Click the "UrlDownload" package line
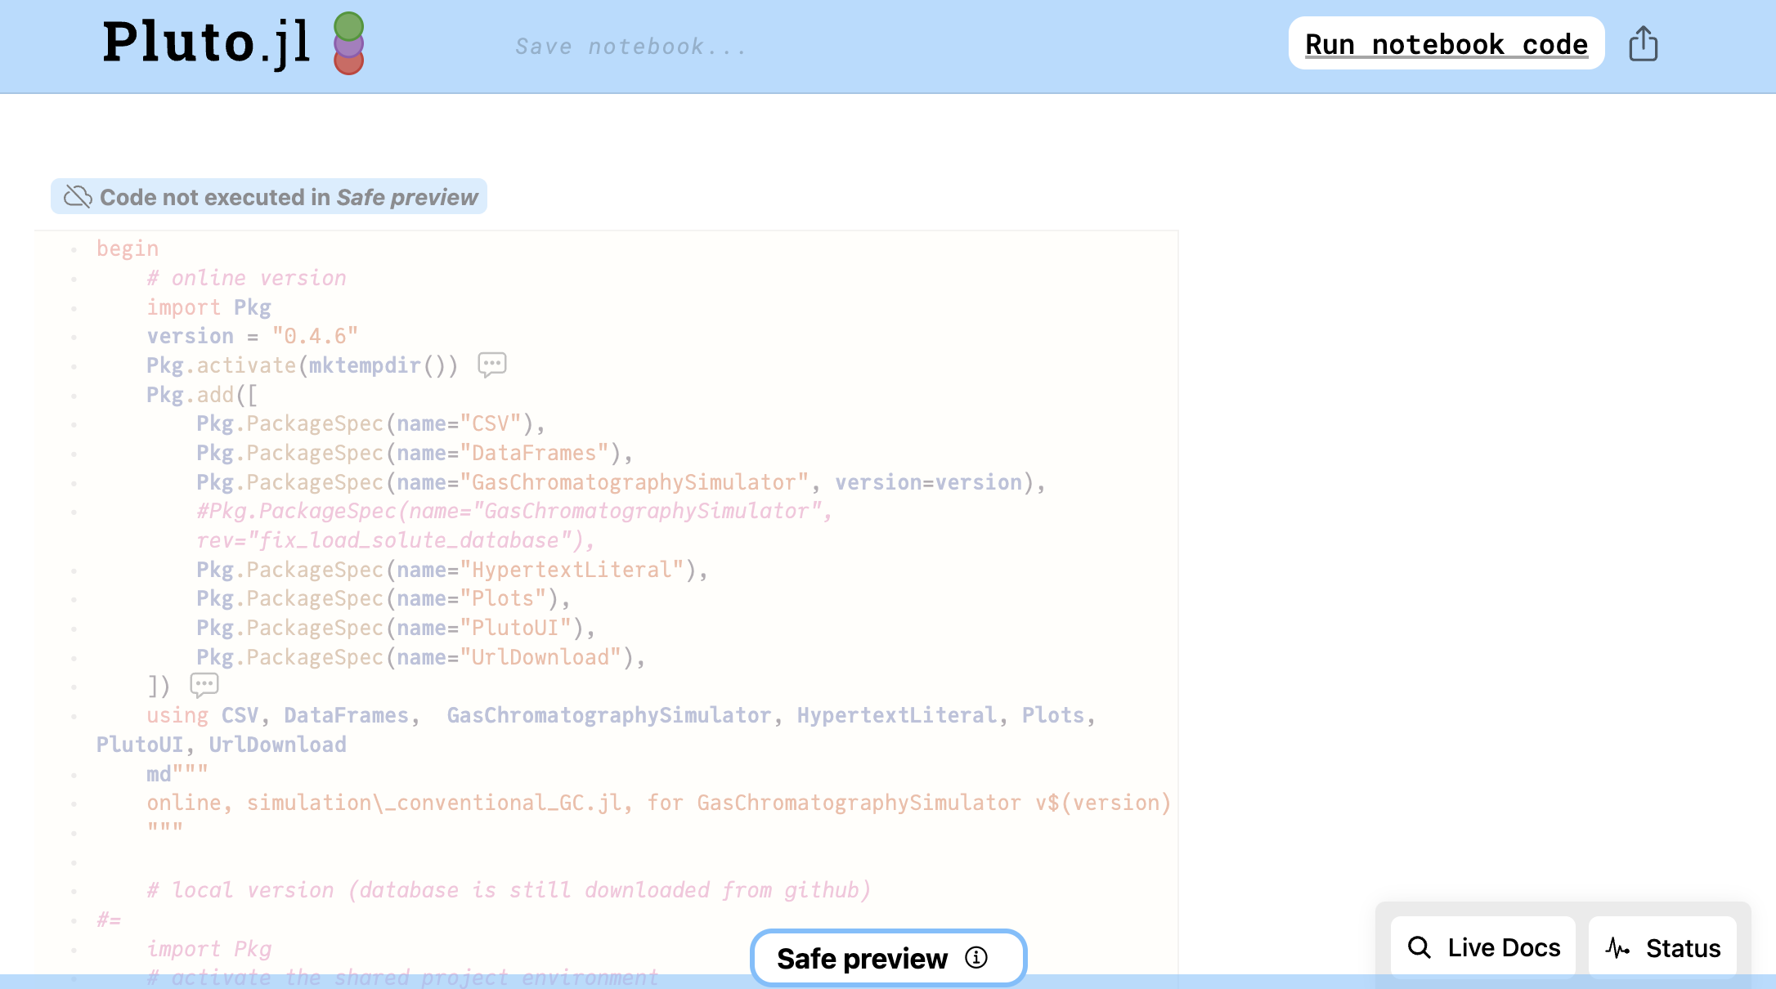The height and width of the screenshot is (989, 1776). (x=420, y=657)
